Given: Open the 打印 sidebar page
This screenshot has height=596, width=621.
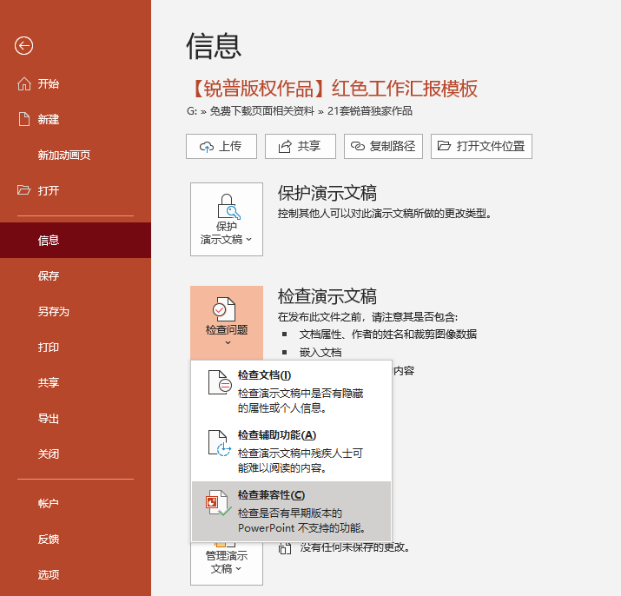Looking at the screenshot, I should (x=76, y=348).
